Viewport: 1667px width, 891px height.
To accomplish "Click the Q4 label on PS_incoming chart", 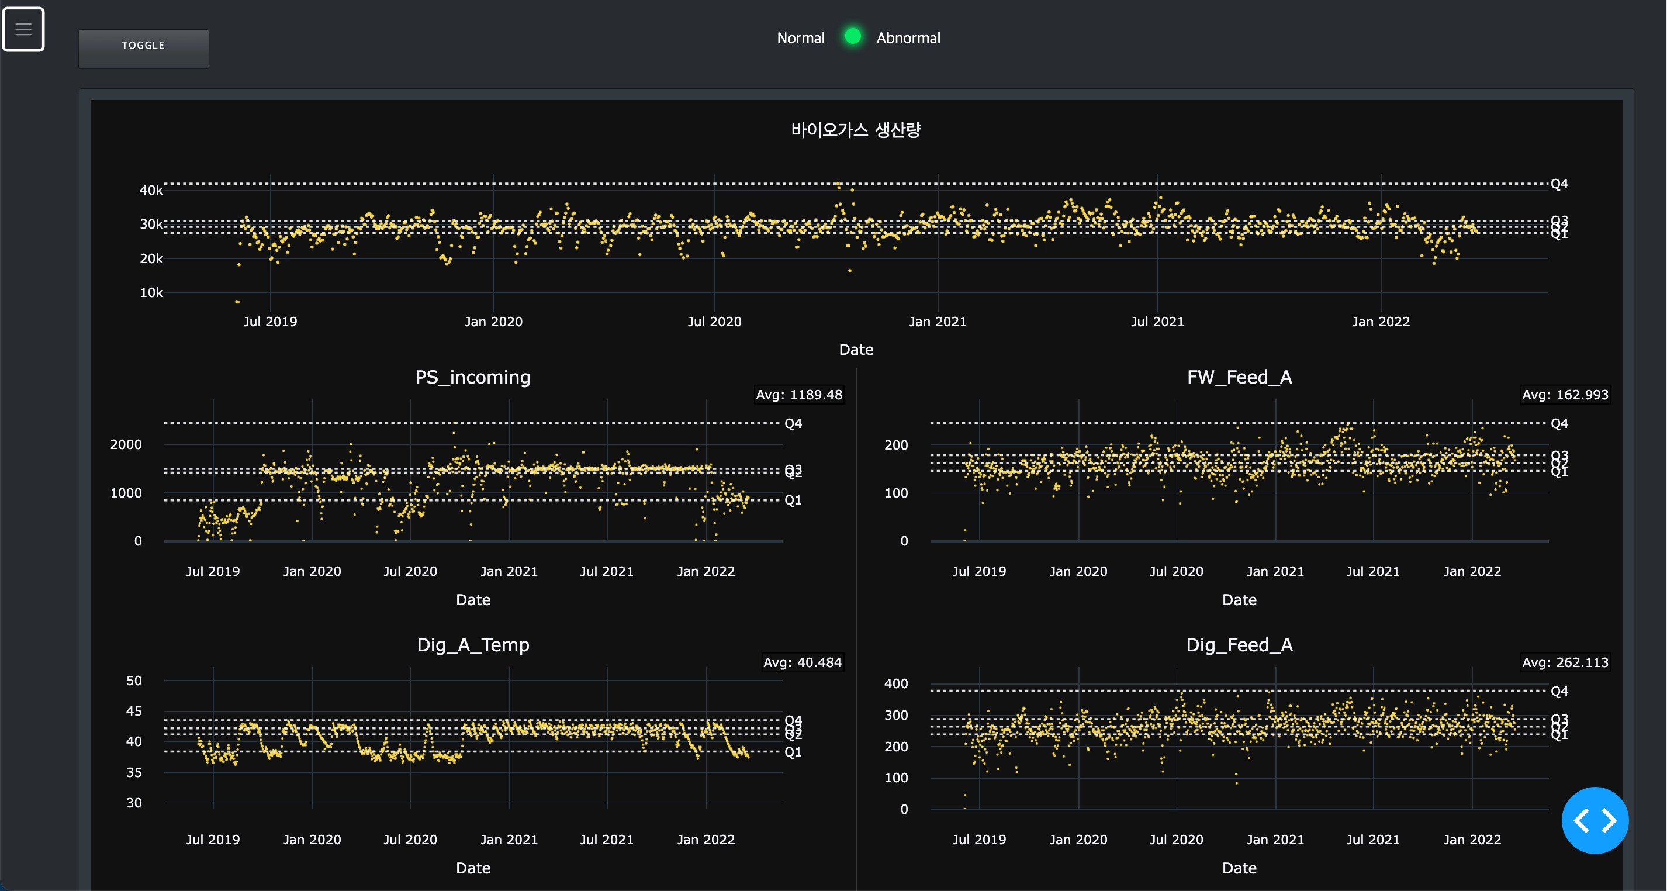I will tap(793, 424).
